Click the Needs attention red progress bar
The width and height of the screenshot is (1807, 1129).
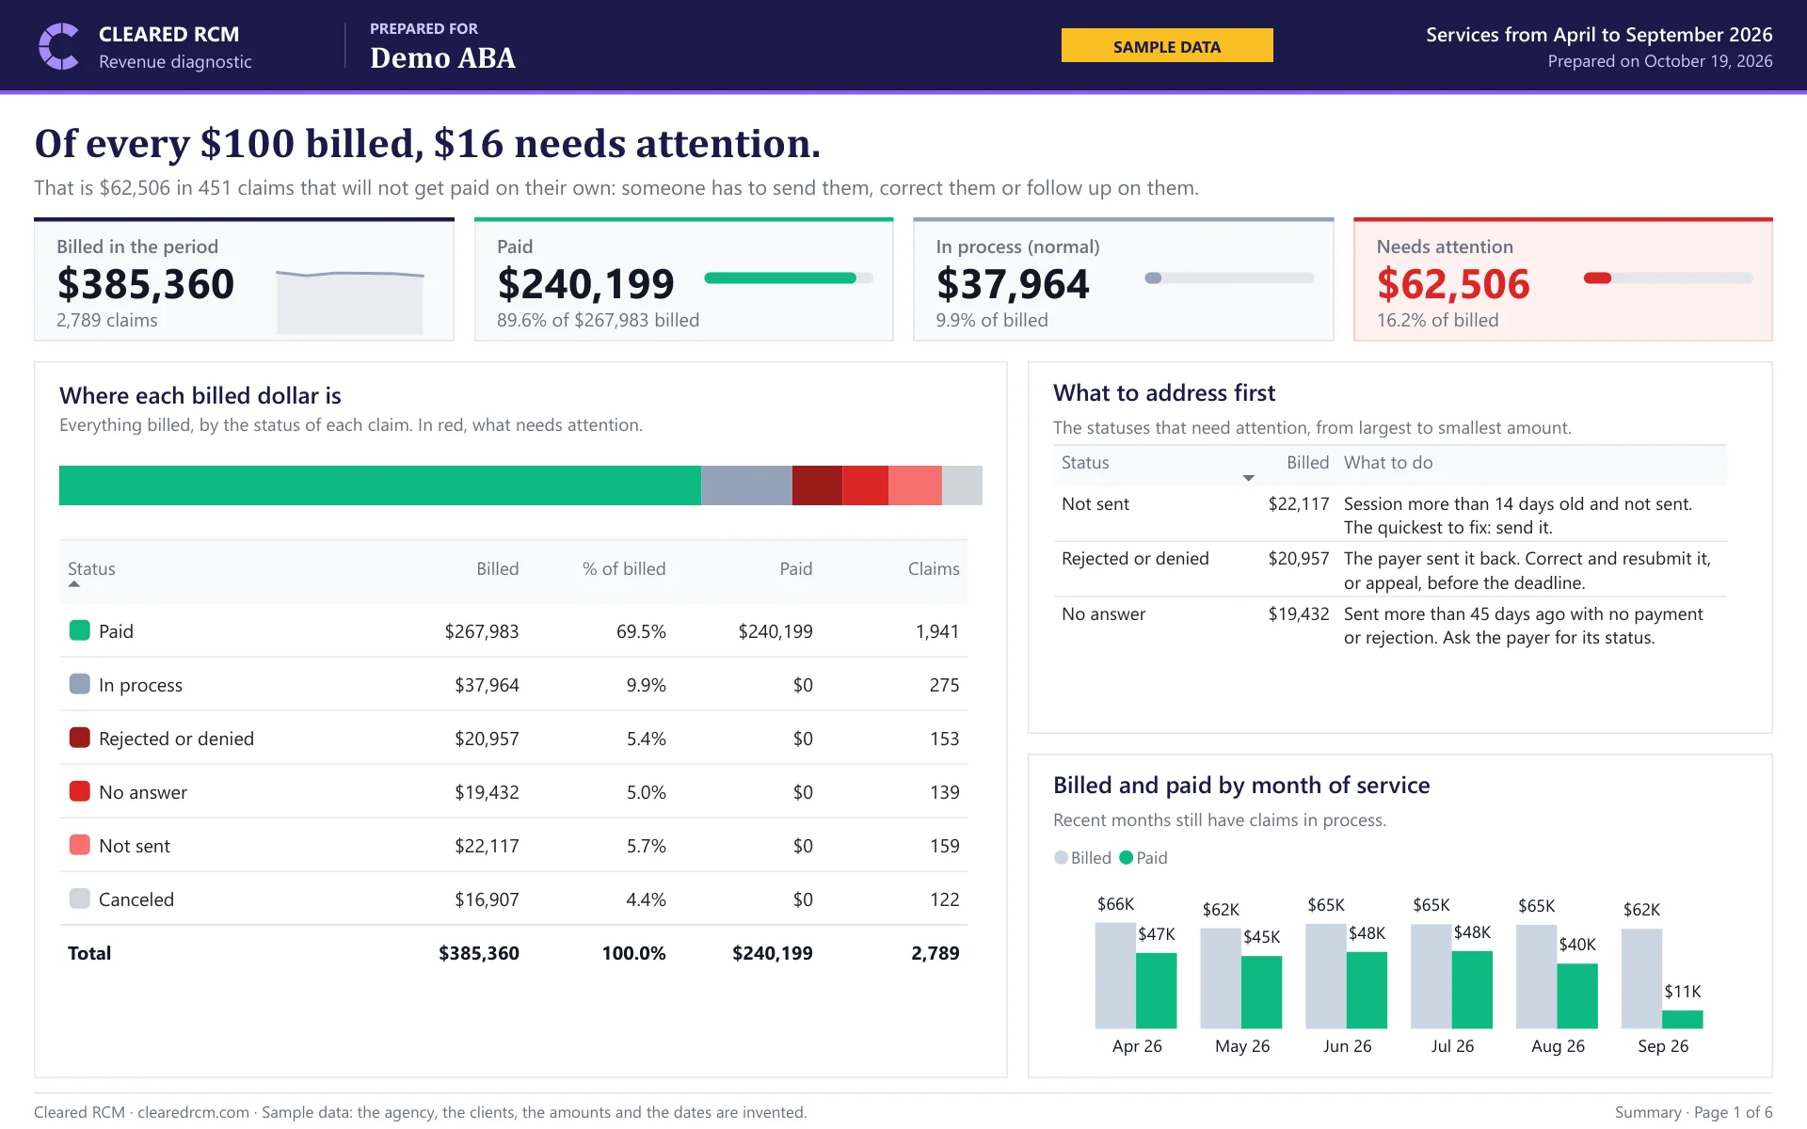1669,278
